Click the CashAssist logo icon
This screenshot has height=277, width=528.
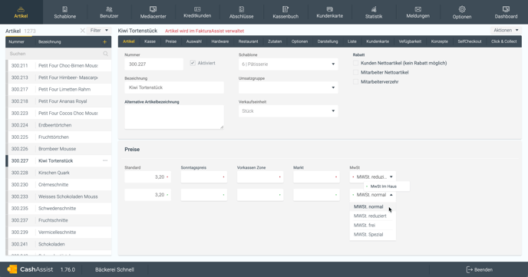click(x=12, y=269)
